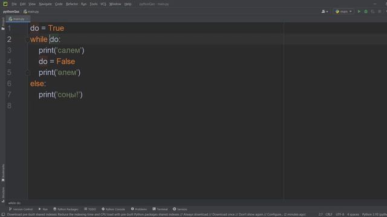
Task: Toggle tool window bars icon in status bar corner
Action: click(x=3, y=215)
